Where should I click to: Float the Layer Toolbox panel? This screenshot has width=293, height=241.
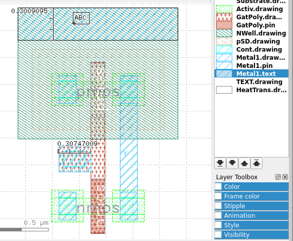pos(278,177)
